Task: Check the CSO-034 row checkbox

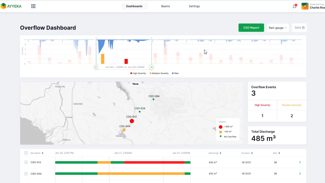Action: (x=26, y=174)
